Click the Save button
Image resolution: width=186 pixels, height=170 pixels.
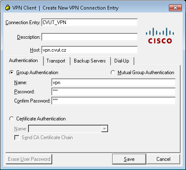(x=129, y=159)
